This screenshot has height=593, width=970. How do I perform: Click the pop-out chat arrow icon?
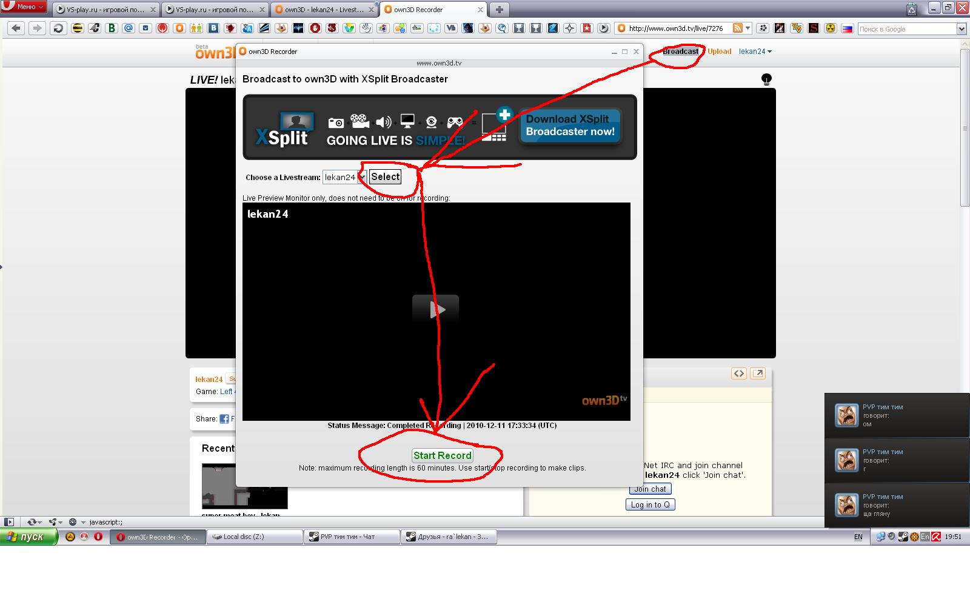pyautogui.click(x=758, y=374)
